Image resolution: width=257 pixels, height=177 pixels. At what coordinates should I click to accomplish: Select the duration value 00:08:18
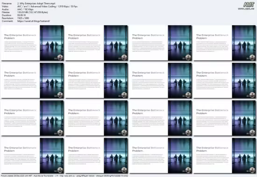click(21, 15)
